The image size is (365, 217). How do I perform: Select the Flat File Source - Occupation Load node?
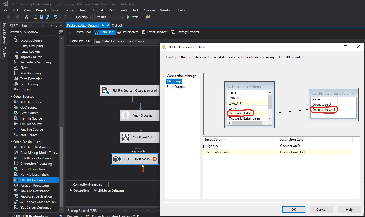point(130,91)
